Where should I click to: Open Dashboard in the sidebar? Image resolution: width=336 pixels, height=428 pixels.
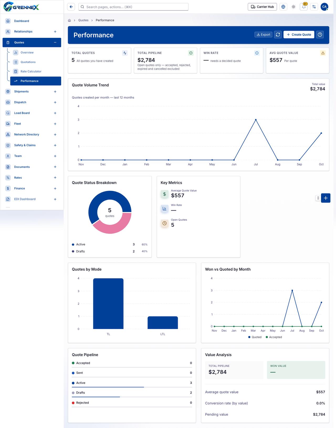pos(32,21)
